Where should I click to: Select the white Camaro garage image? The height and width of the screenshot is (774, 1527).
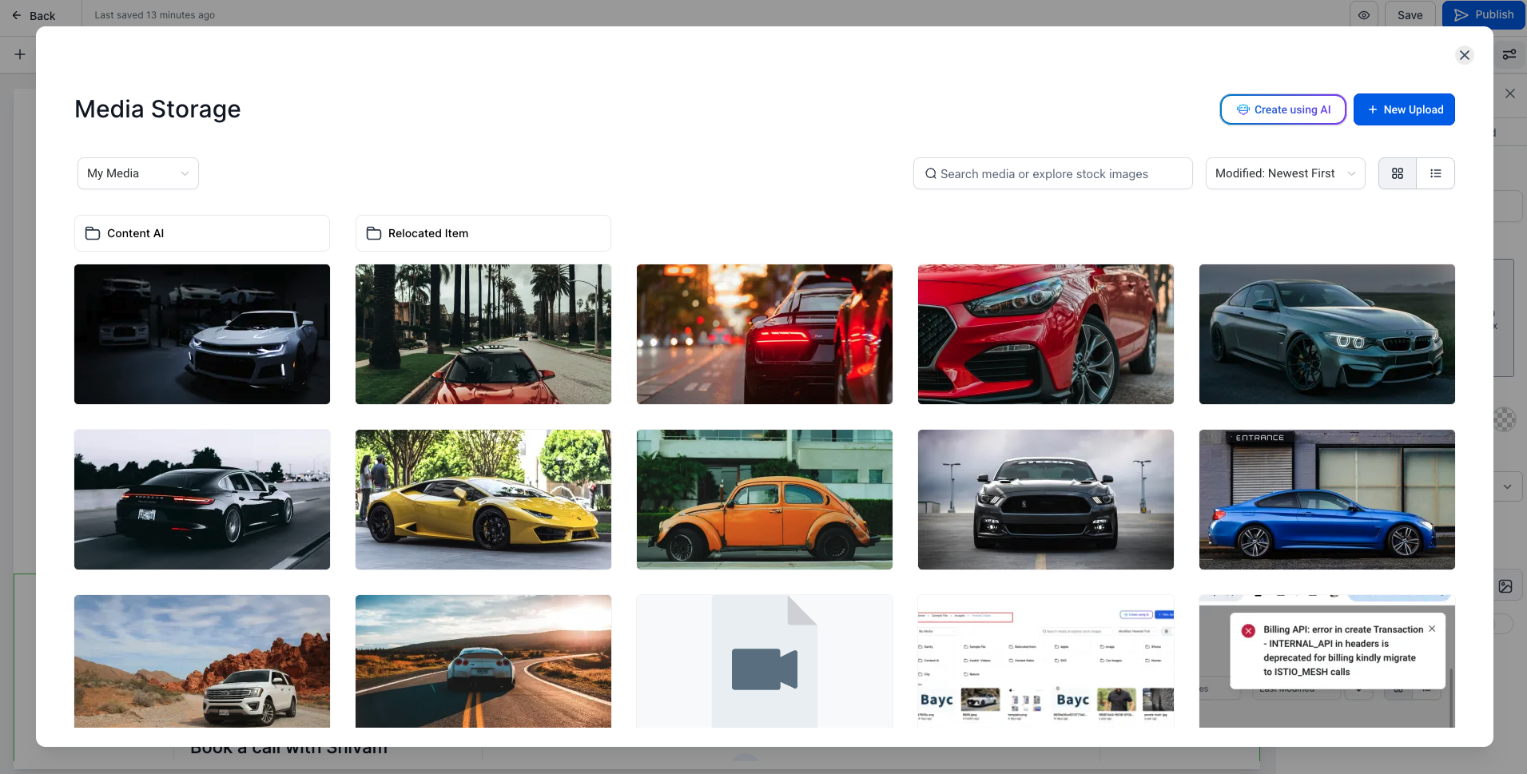click(x=202, y=334)
